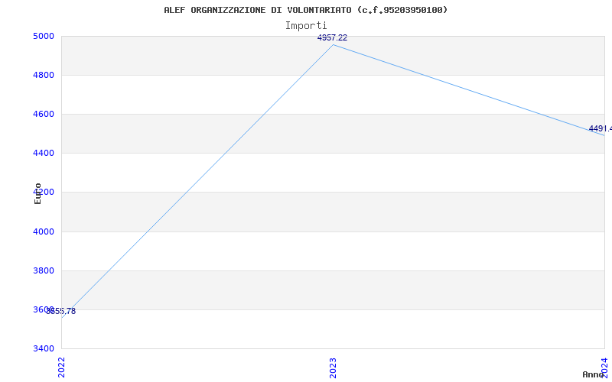The image size is (612, 382).
Task: Select the chart title ALEF ORGANIZZAZIONE DI VOLONTARIATO
Action: [305, 10]
